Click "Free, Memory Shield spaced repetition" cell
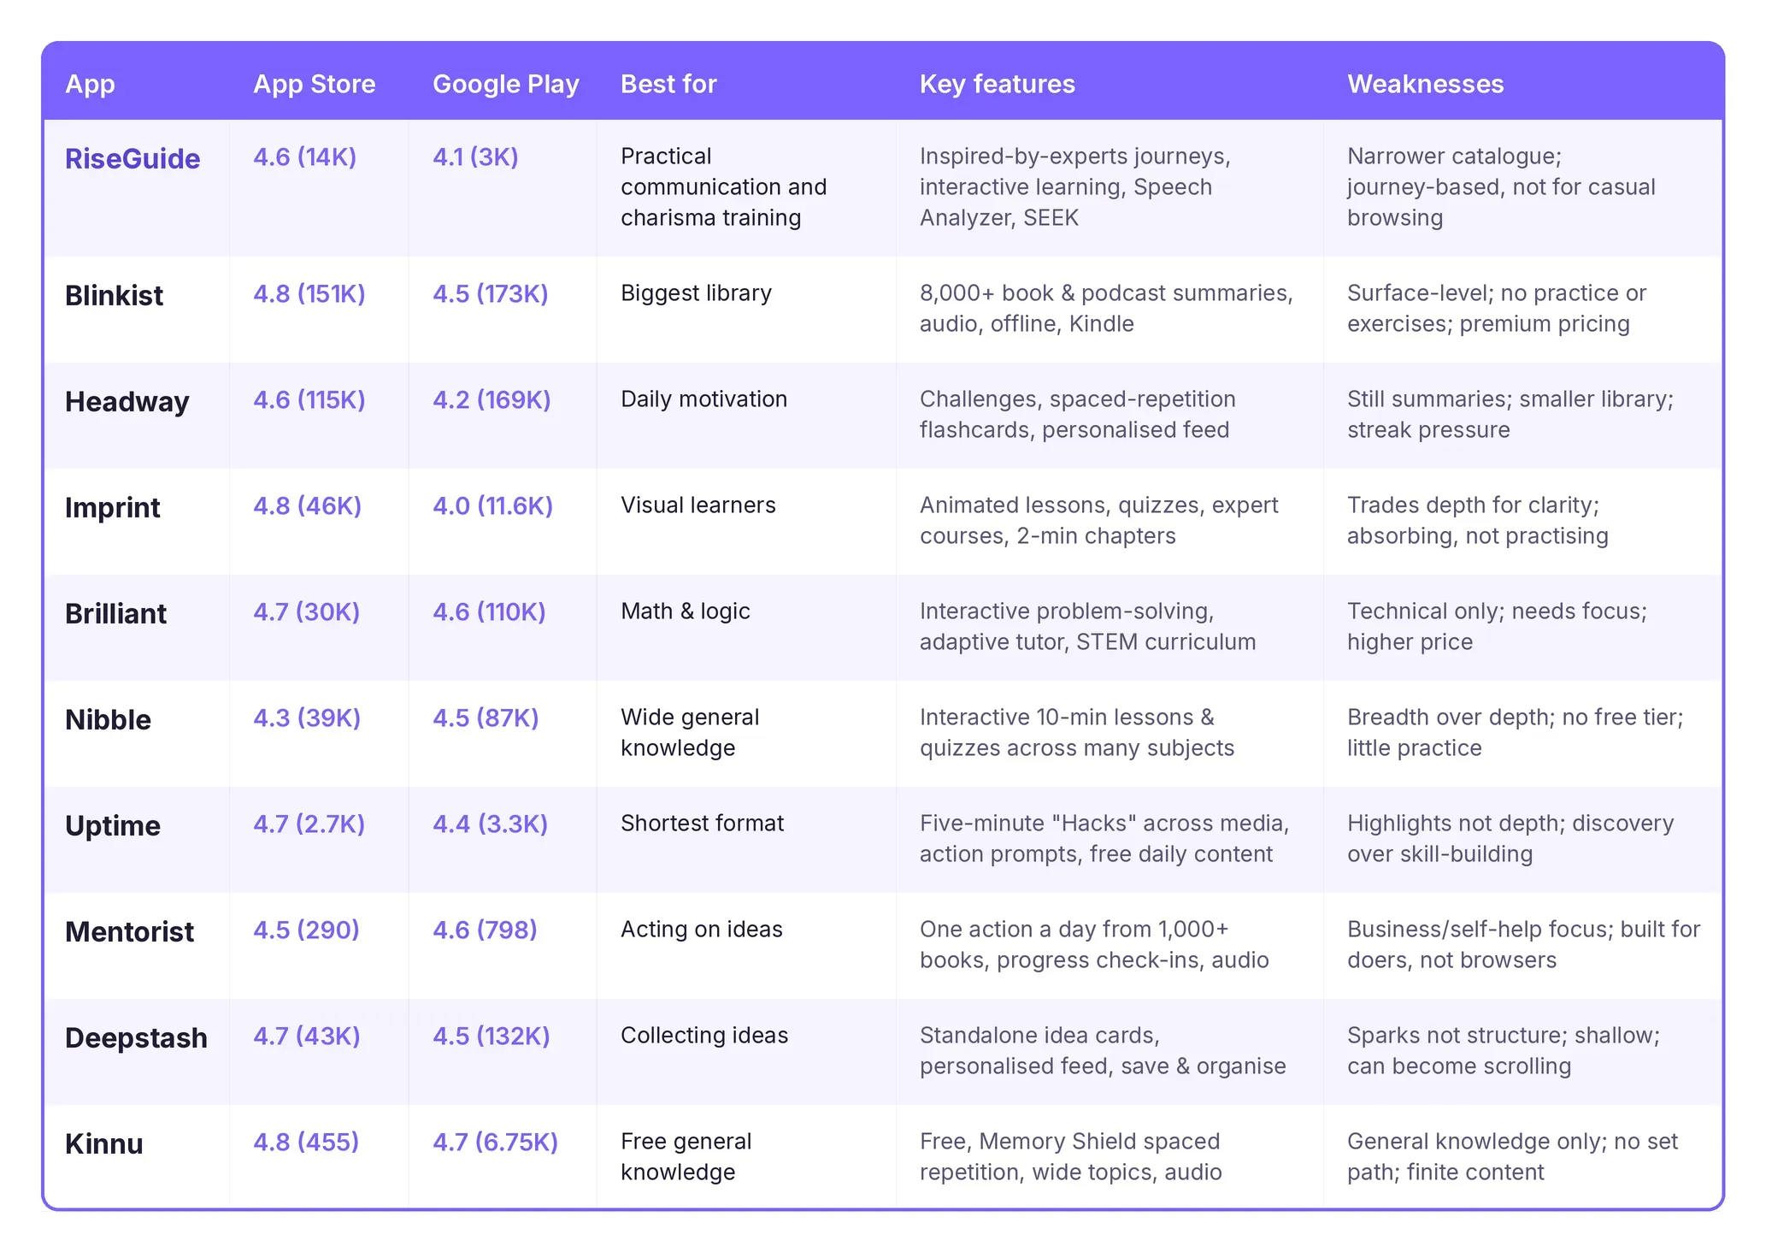The height and width of the screenshot is (1252, 1766). 1070,1157
